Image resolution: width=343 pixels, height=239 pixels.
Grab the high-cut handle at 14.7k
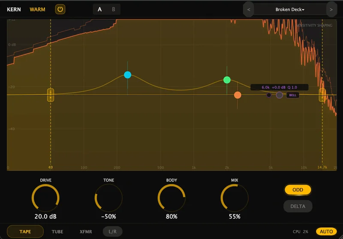[322, 95]
